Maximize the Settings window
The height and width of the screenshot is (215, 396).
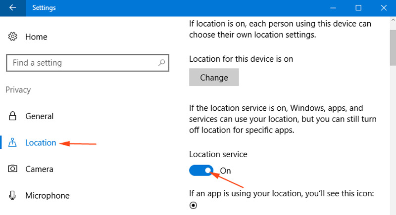click(x=358, y=8)
